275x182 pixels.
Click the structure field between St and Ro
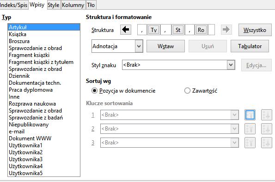click(x=189, y=30)
